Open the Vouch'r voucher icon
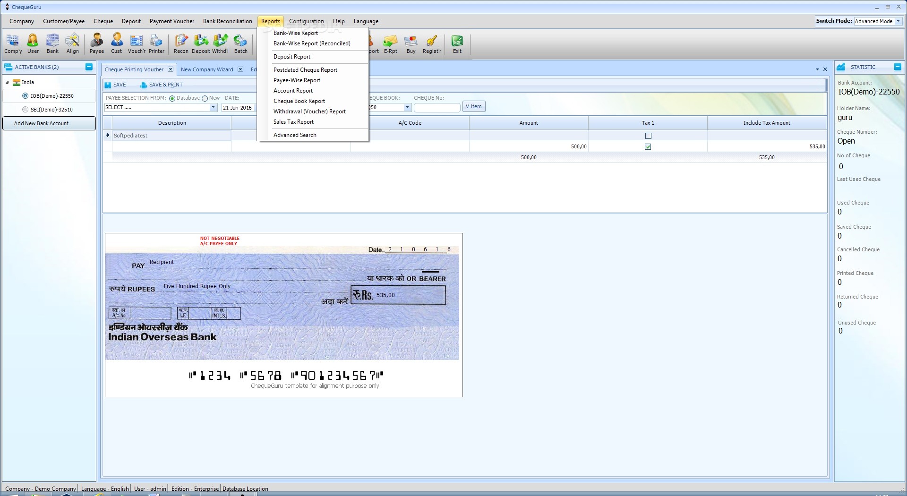 [x=137, y=43]
